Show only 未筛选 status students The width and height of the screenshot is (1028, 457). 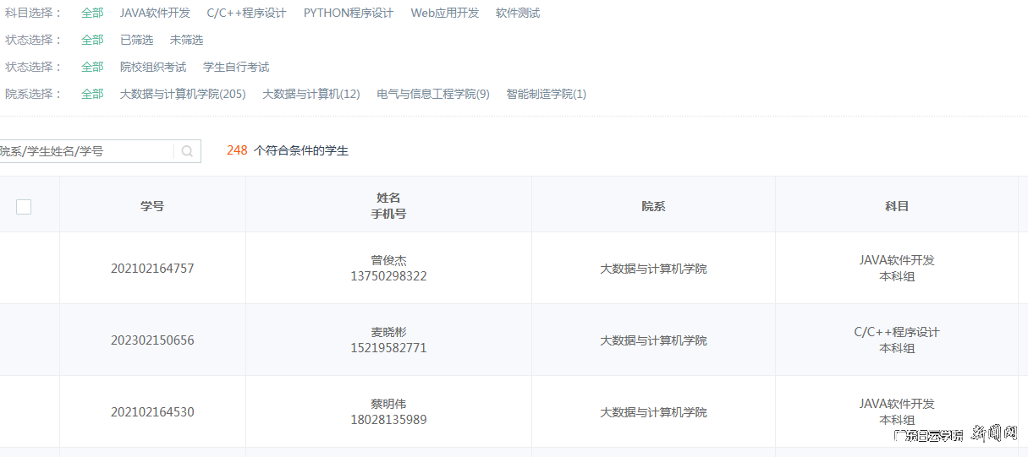click(x=186, y=40)
